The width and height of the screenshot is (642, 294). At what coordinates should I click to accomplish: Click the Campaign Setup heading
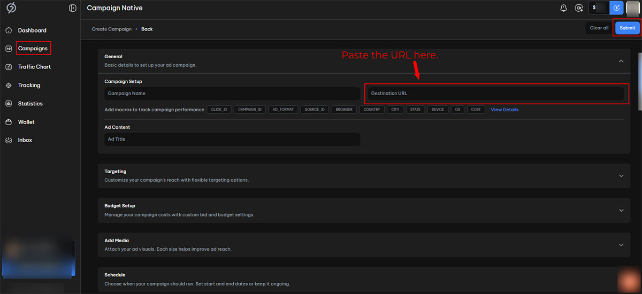click(123, 81)
